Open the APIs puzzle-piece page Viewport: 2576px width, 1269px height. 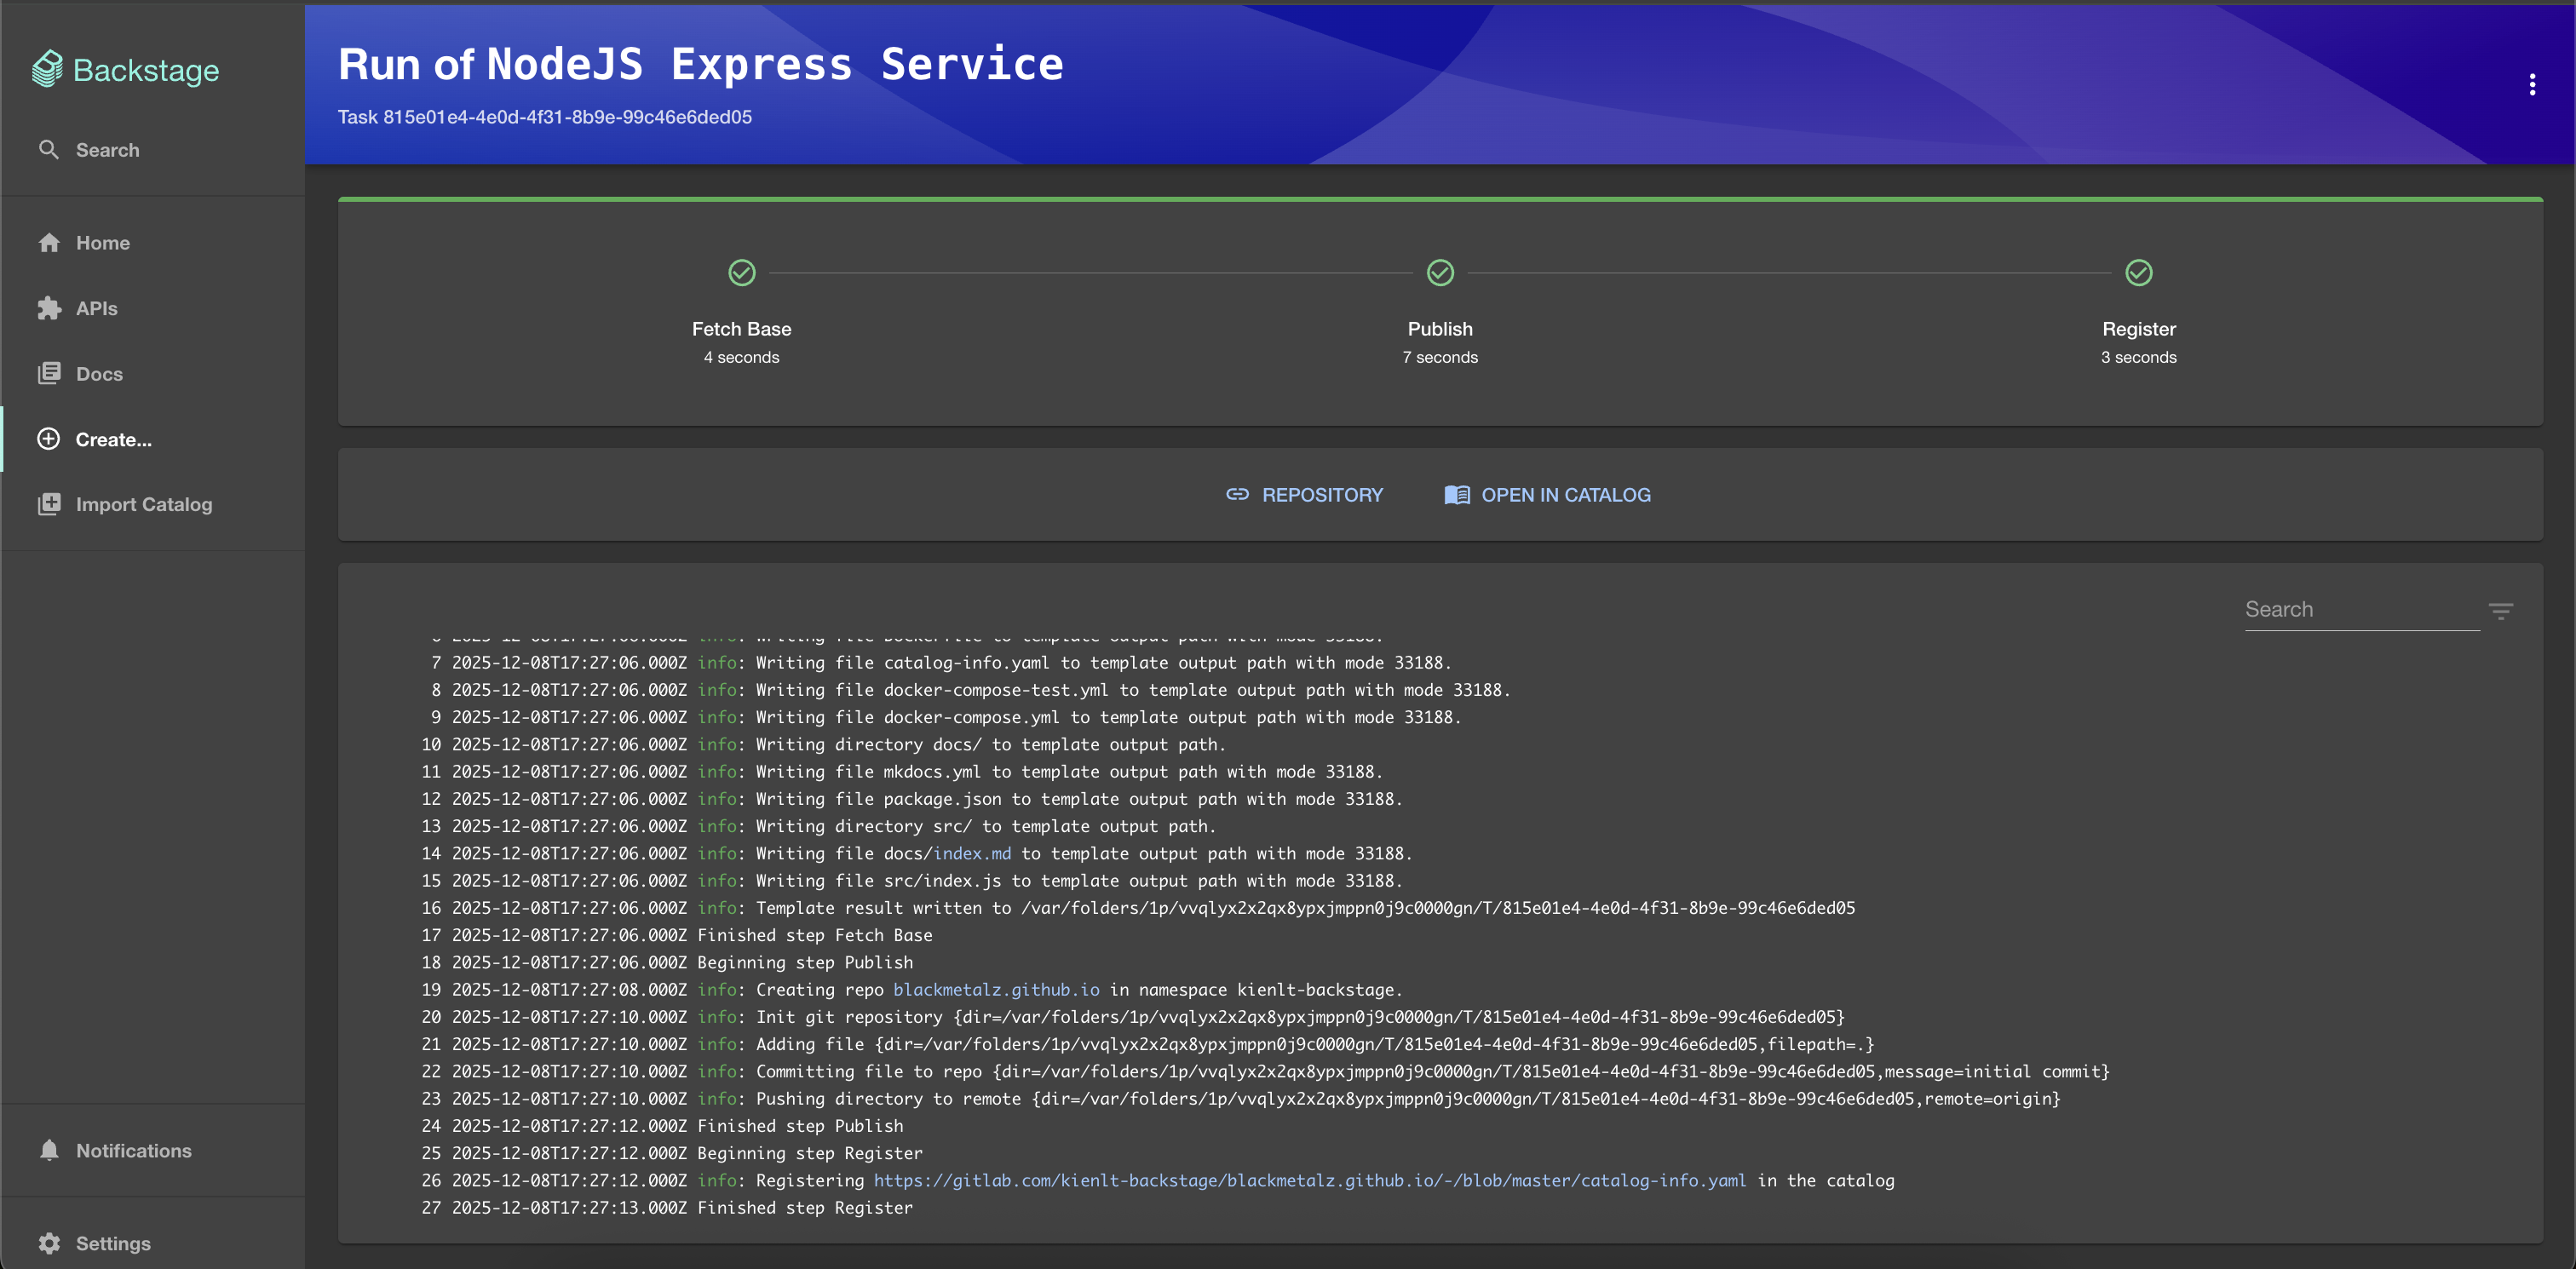pos(96,308)
